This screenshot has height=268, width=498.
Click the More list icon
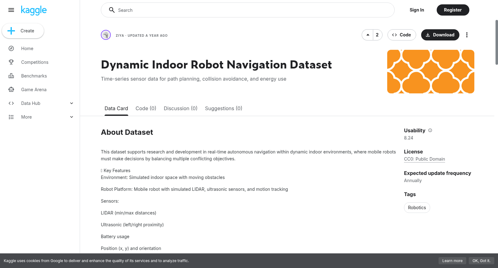tap(11, 117)
